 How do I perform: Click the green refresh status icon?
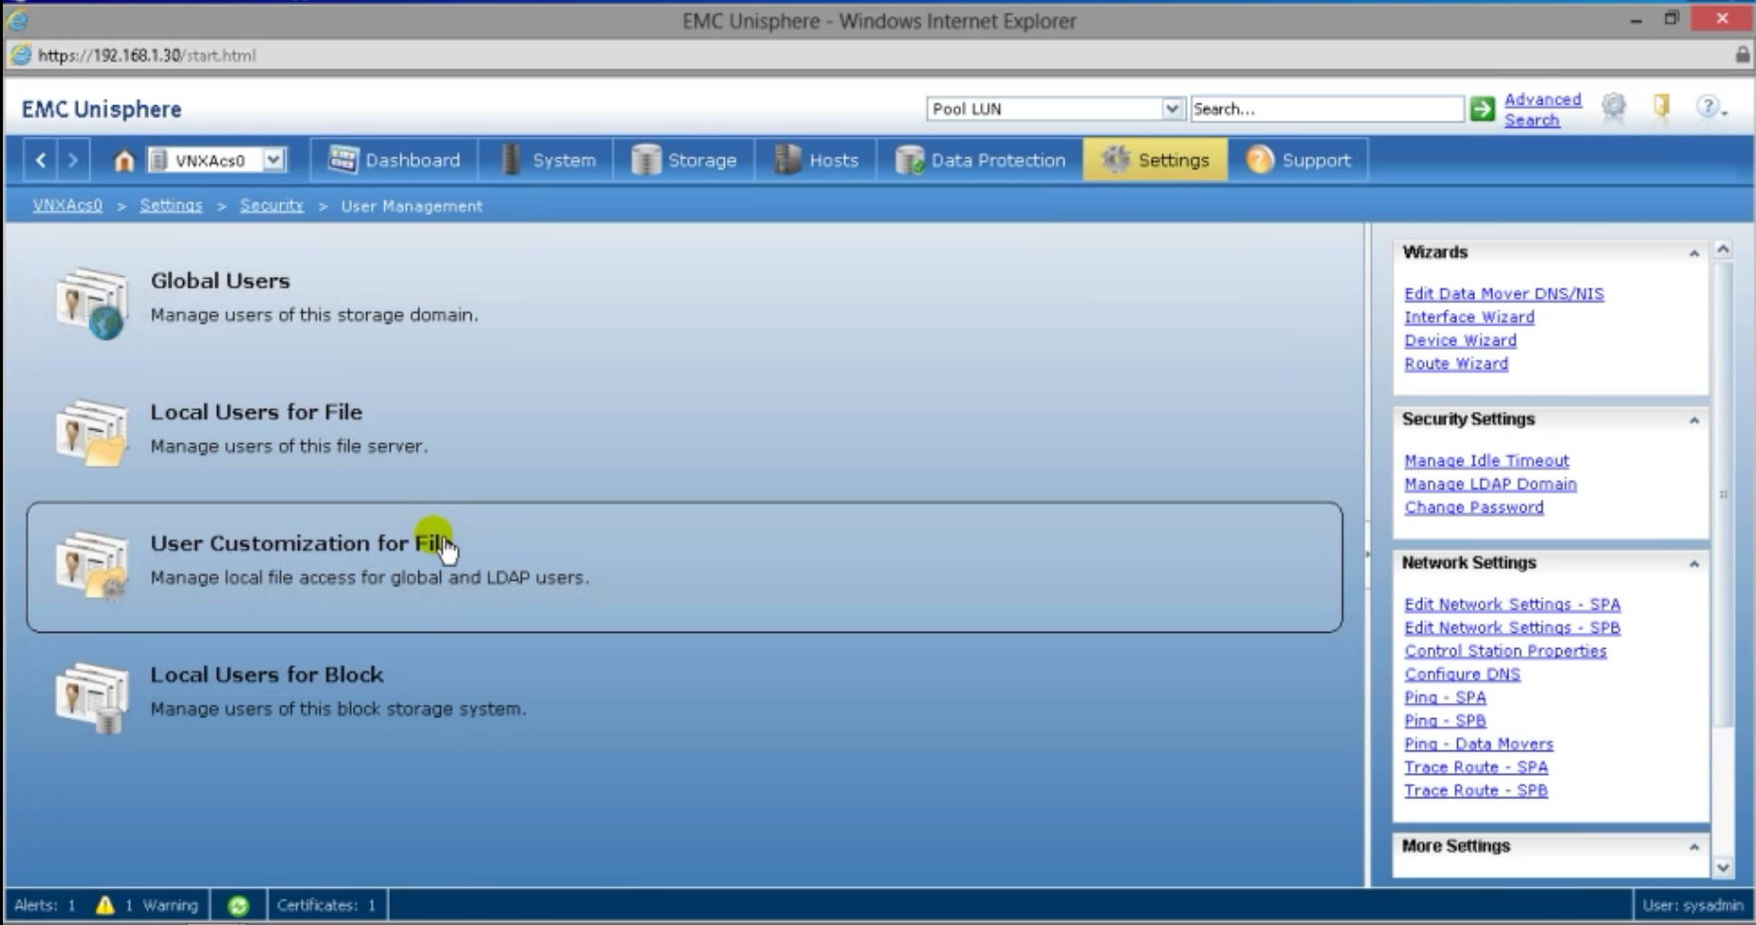(238, 905)
